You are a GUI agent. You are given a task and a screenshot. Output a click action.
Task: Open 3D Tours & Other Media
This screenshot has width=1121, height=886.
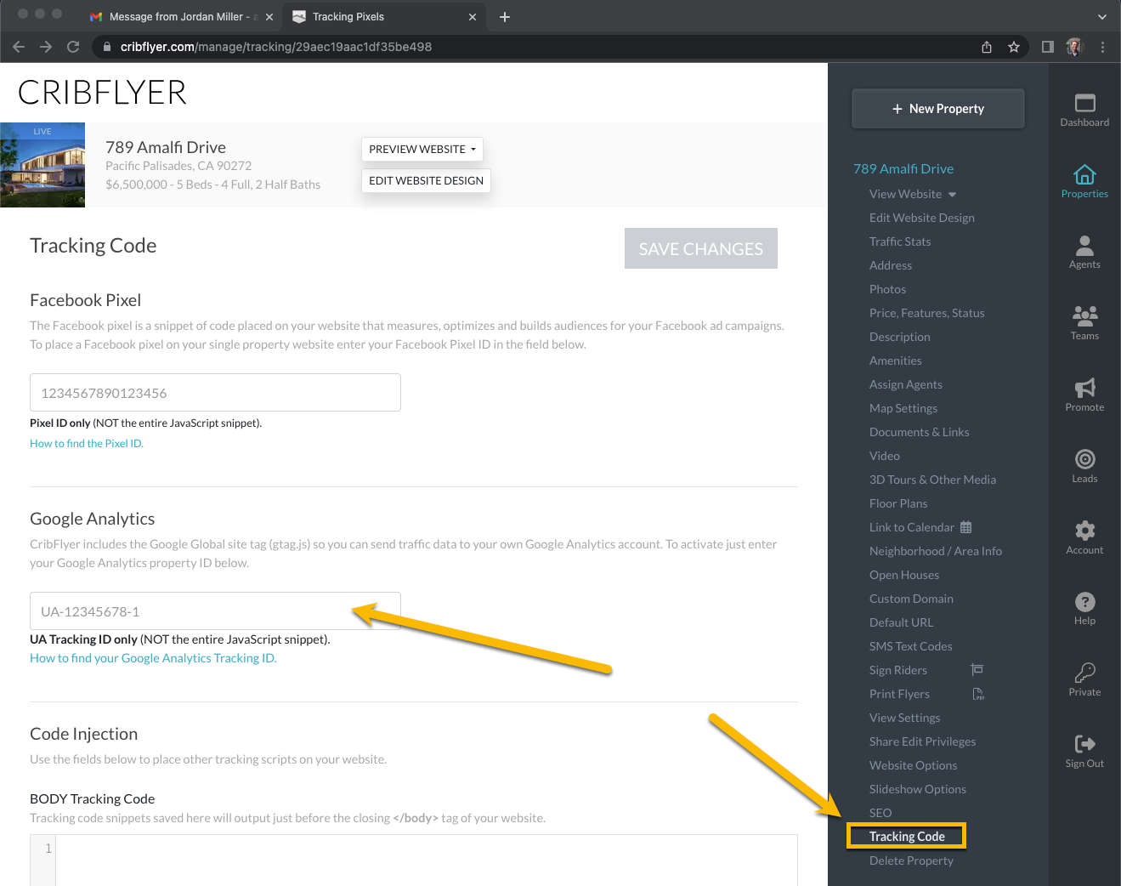pos(932,480)
